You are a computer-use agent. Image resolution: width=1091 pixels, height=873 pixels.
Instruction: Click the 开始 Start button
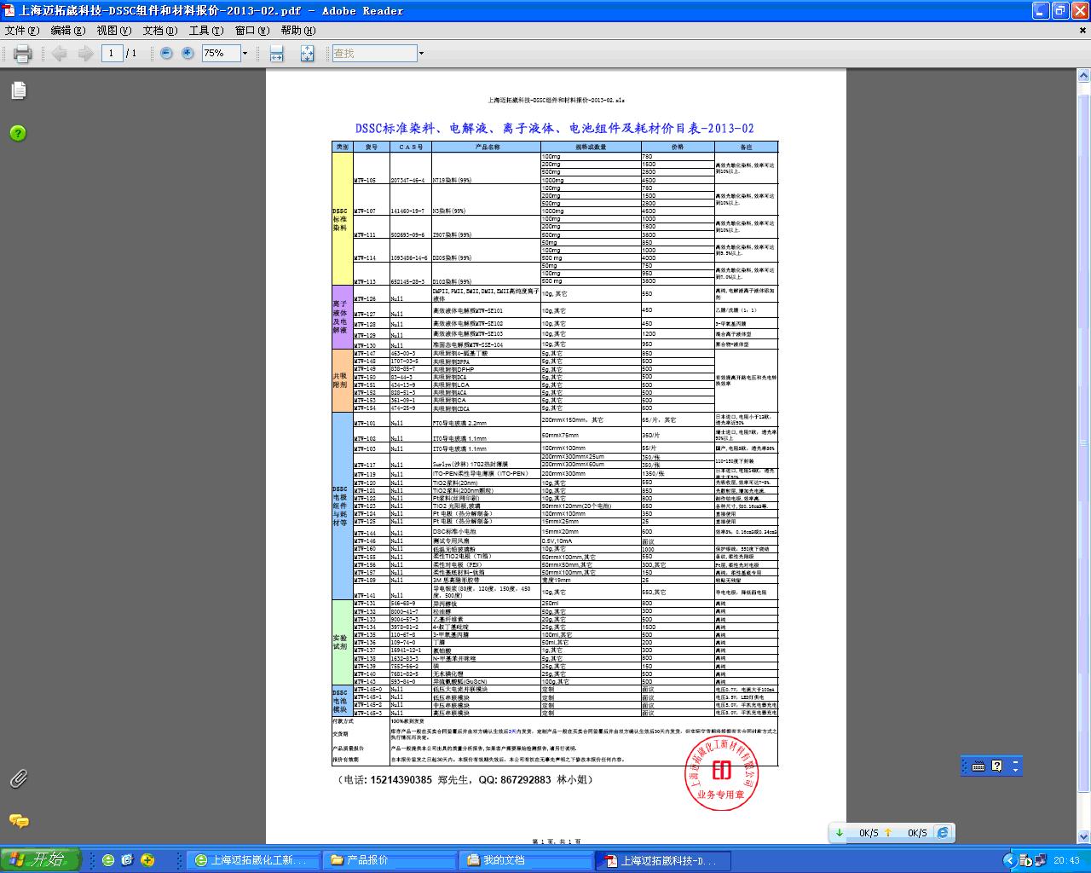(x=41, y=860)
